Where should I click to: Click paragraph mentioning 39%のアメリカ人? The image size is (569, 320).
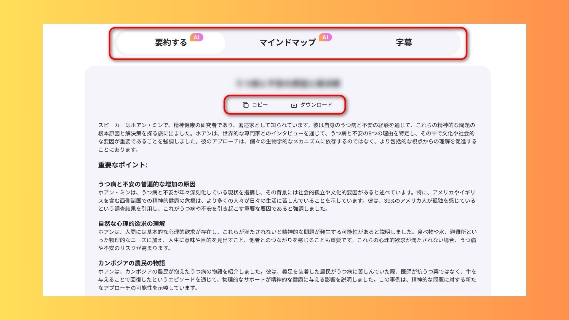coord(287,201)
